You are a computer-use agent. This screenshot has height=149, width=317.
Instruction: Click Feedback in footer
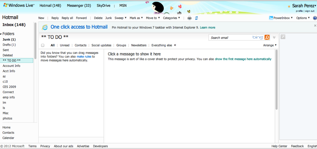[297, 146]
